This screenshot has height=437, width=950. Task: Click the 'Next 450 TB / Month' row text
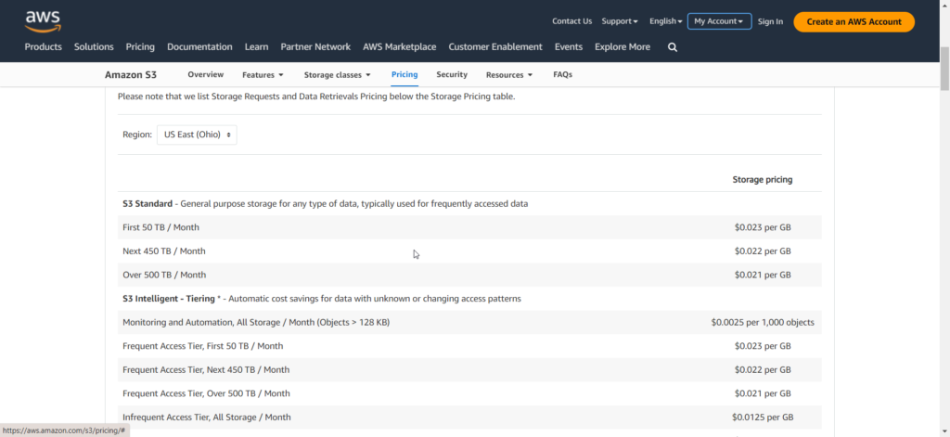click(x=163, y=251)
